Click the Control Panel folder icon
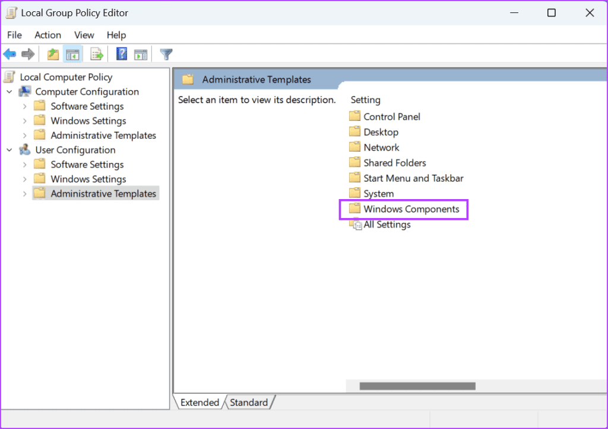Screen dimensions: 608x429 pyautogui.click(x=354, y=116)
